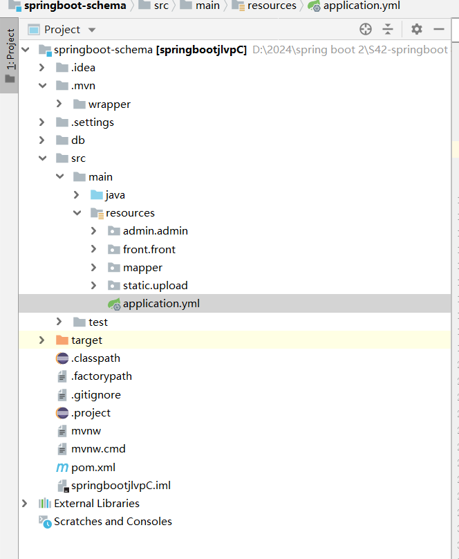Collapse the resources folder

(77, 213)
